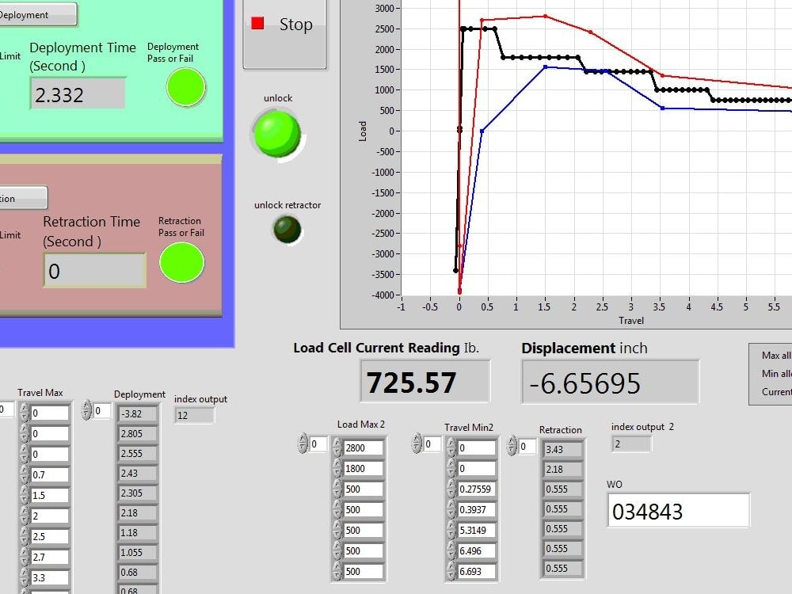Select the Travel Max value 2 field
Screen dimensions: 792x594
(x=49, y=516)
